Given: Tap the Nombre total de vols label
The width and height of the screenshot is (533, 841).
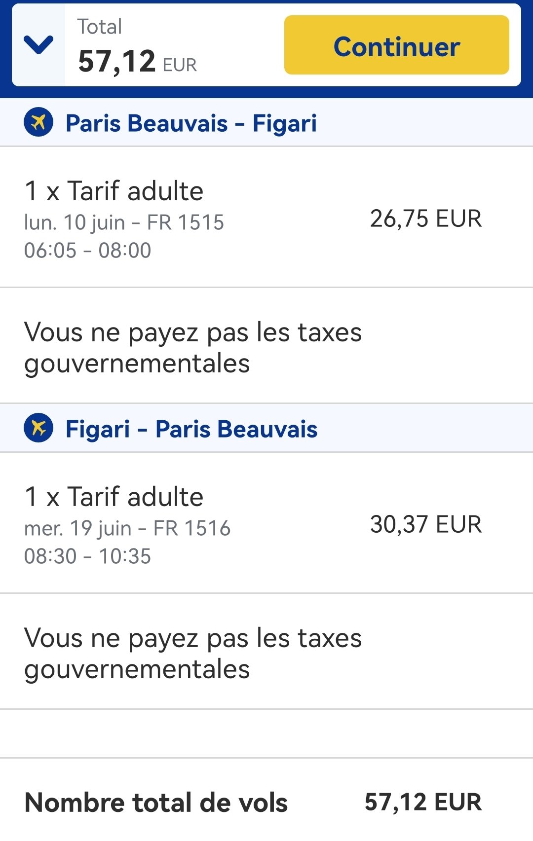Looking at the screenshot, I should (156, 803).
